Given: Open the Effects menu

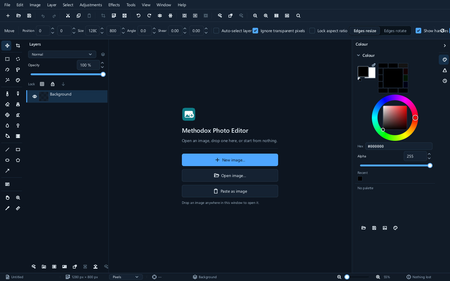Looking at the screenshot, I should pos(114,5).
